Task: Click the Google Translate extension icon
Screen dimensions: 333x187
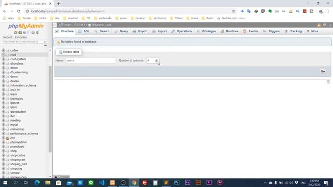Action: click(x=249, y=11)
